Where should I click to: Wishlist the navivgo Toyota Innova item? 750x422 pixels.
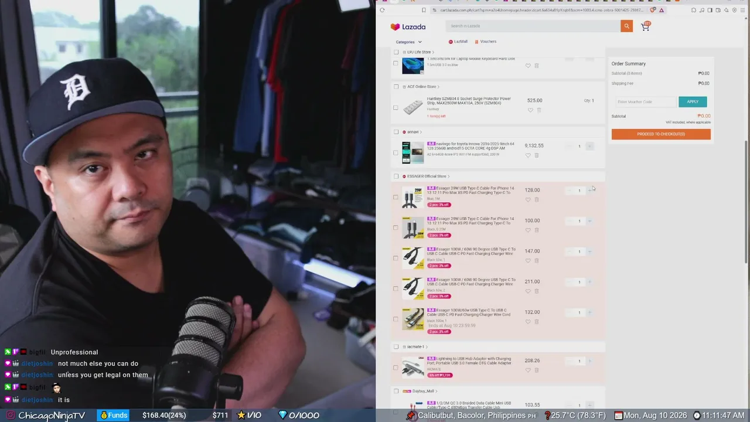pyautogui.click(x=528, y=155)
